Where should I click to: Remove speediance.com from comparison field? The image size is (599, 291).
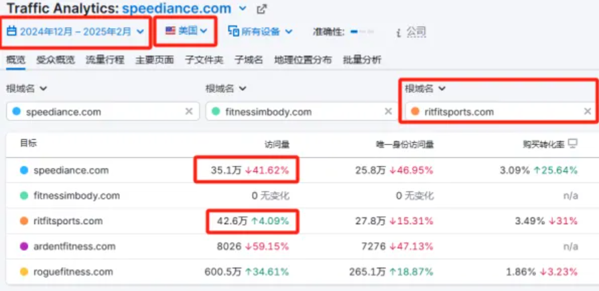pos(189,112)
